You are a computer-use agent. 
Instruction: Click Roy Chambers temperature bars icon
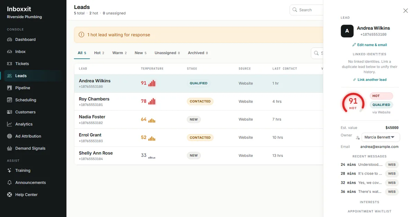click(152, 101)
